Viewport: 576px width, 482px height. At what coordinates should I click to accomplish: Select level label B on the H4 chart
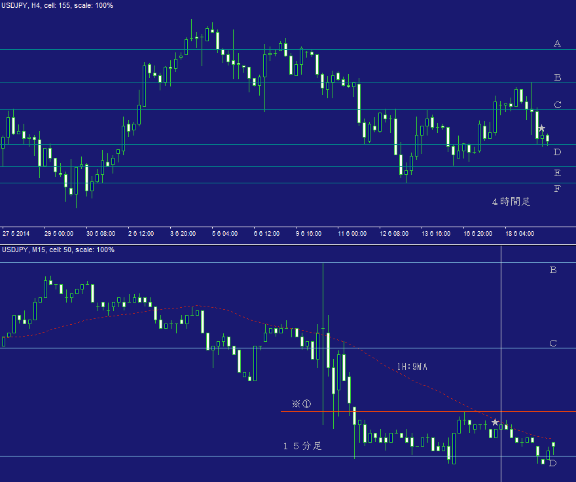(557, 77)
